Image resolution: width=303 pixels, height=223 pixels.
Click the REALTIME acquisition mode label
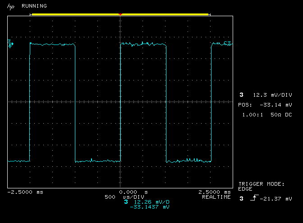tap(214, 197)
